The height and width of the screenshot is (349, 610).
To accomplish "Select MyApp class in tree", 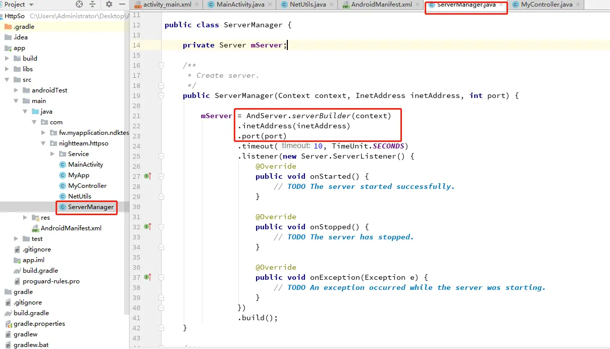I will (74, 175).
